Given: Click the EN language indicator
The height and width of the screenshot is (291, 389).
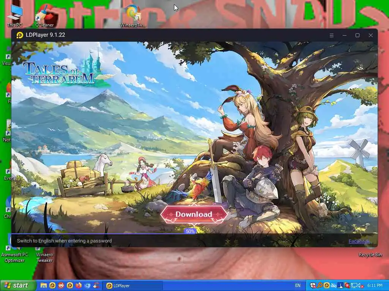Looking at the screenshot, I should (x=298, y=286).
